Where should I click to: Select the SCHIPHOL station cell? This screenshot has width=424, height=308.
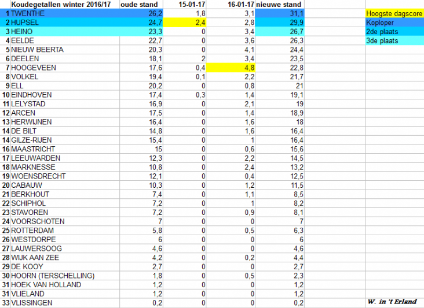point(65,203)
